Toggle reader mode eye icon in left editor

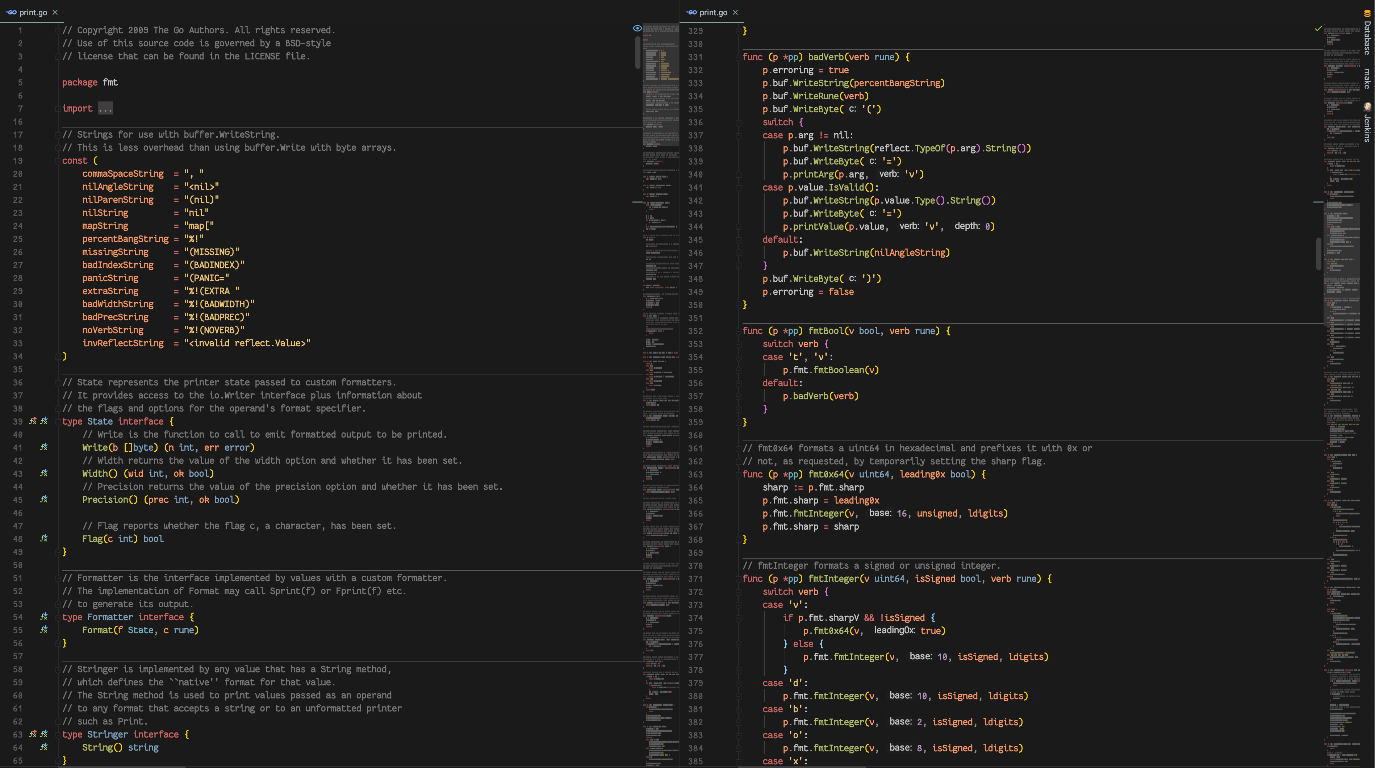click(637, 28)
